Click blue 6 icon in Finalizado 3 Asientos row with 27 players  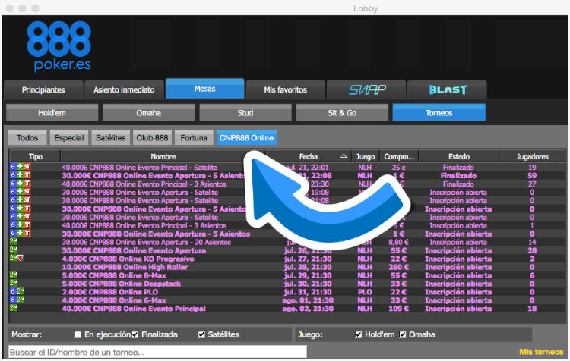pyautogui.click(x=13, y=184)
